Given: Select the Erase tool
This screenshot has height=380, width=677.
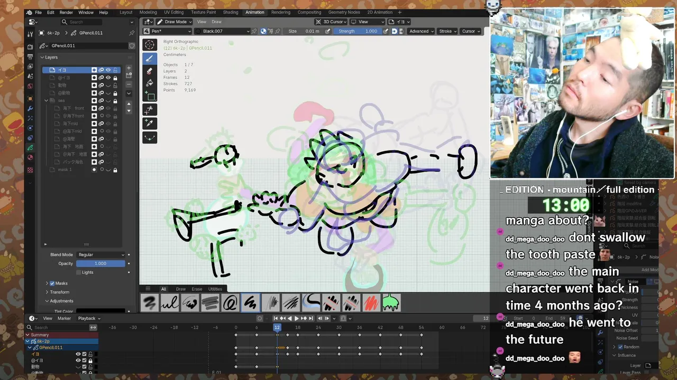Looking at the screenshot, I should (x=150, y=71).
